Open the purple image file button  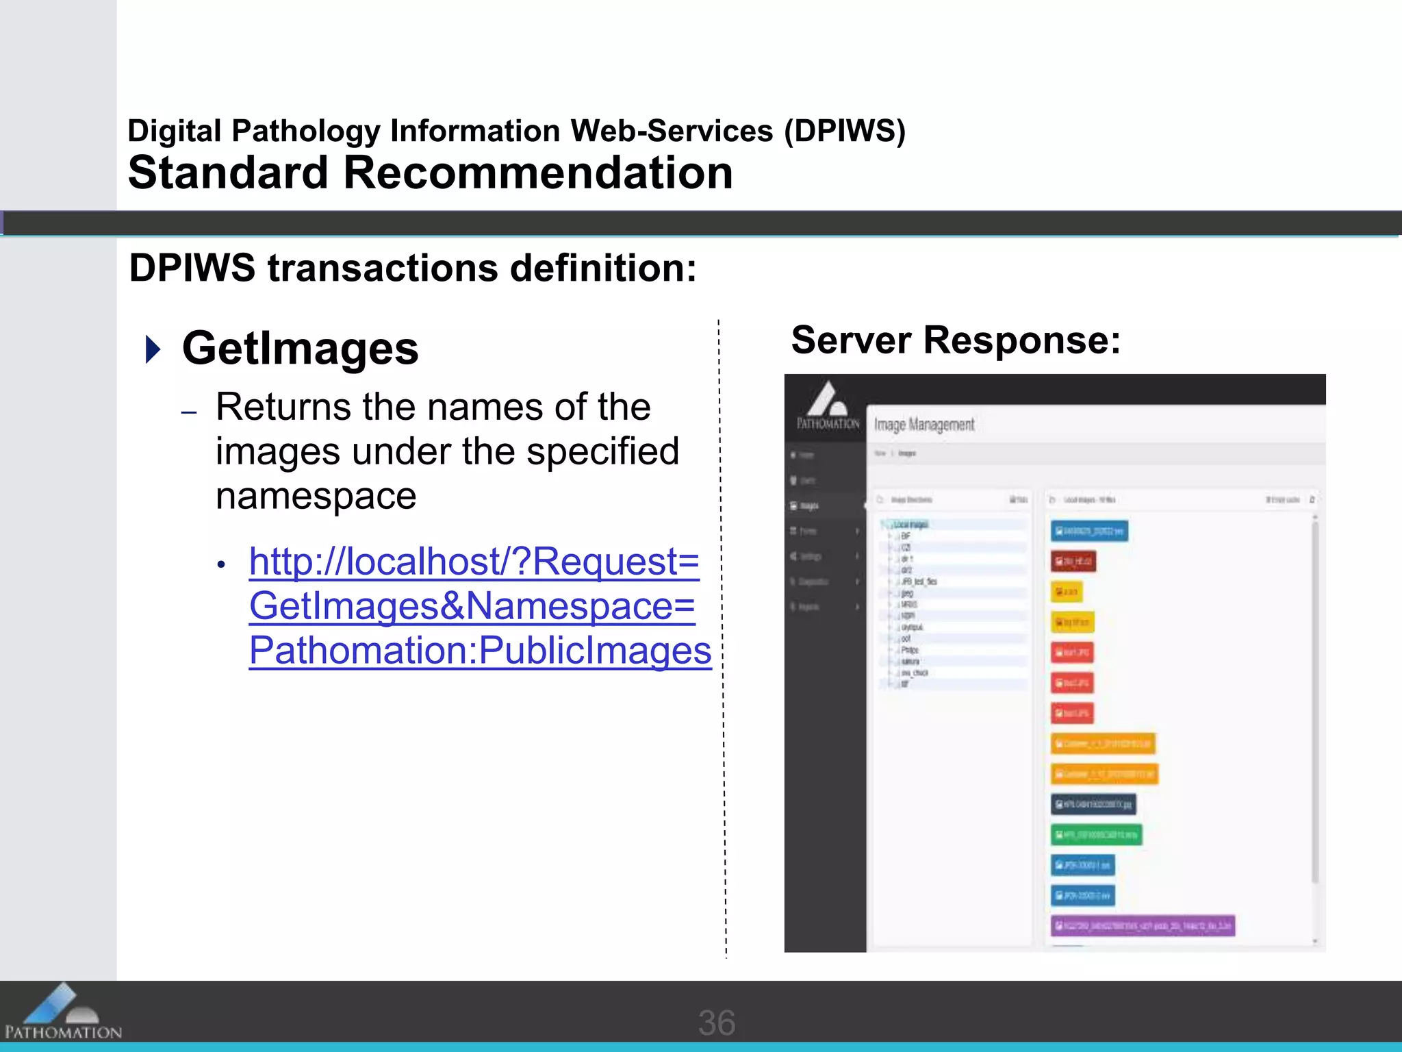[x=1143, y=926]
